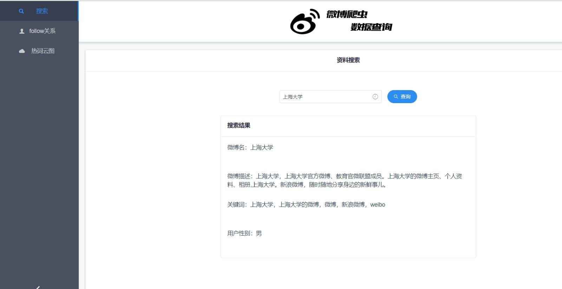Click the user icon beside follow关系

coord(22,31)
